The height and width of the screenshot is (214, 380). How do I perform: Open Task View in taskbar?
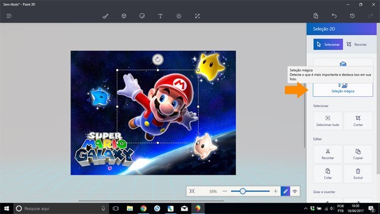click(115, 209)
